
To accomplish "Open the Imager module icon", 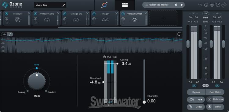I will click(105, 20).
